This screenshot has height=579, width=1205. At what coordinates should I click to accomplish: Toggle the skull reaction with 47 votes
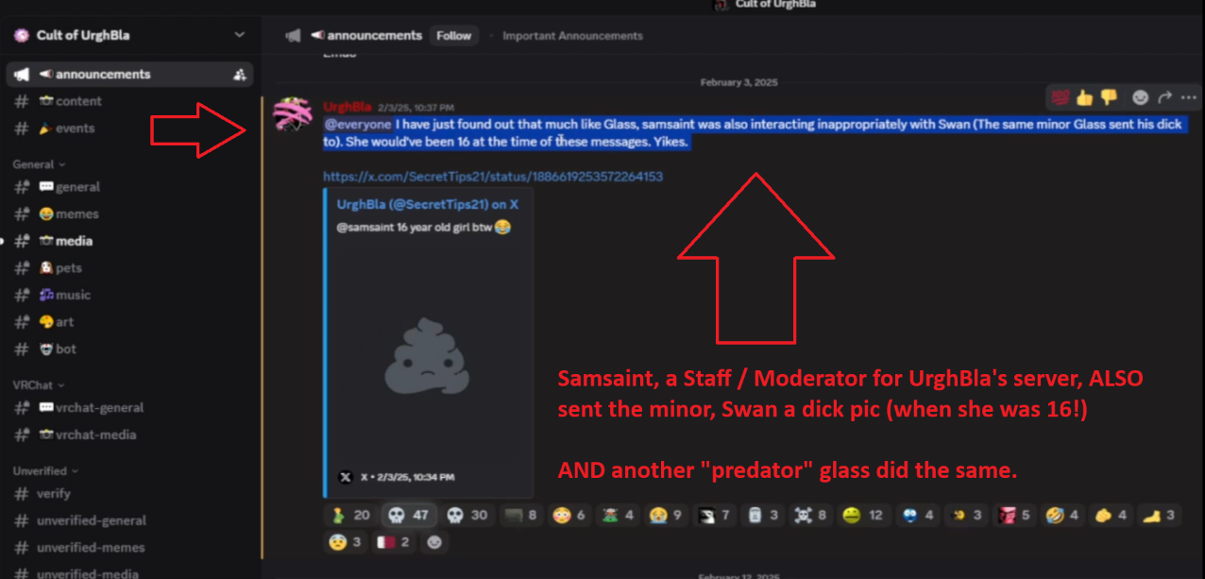pyautogui.click(x=409, y=515)
